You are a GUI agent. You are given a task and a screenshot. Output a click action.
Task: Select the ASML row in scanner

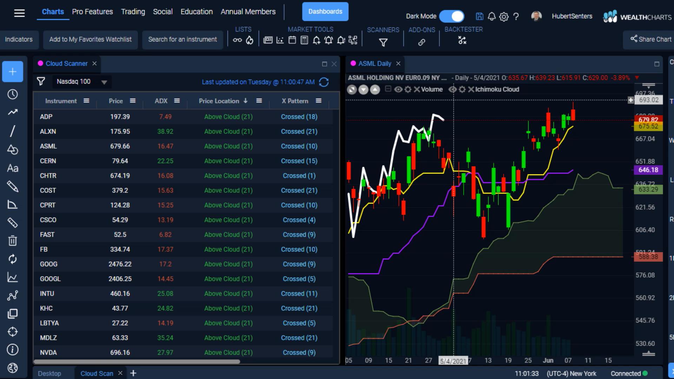coord(183,146)
